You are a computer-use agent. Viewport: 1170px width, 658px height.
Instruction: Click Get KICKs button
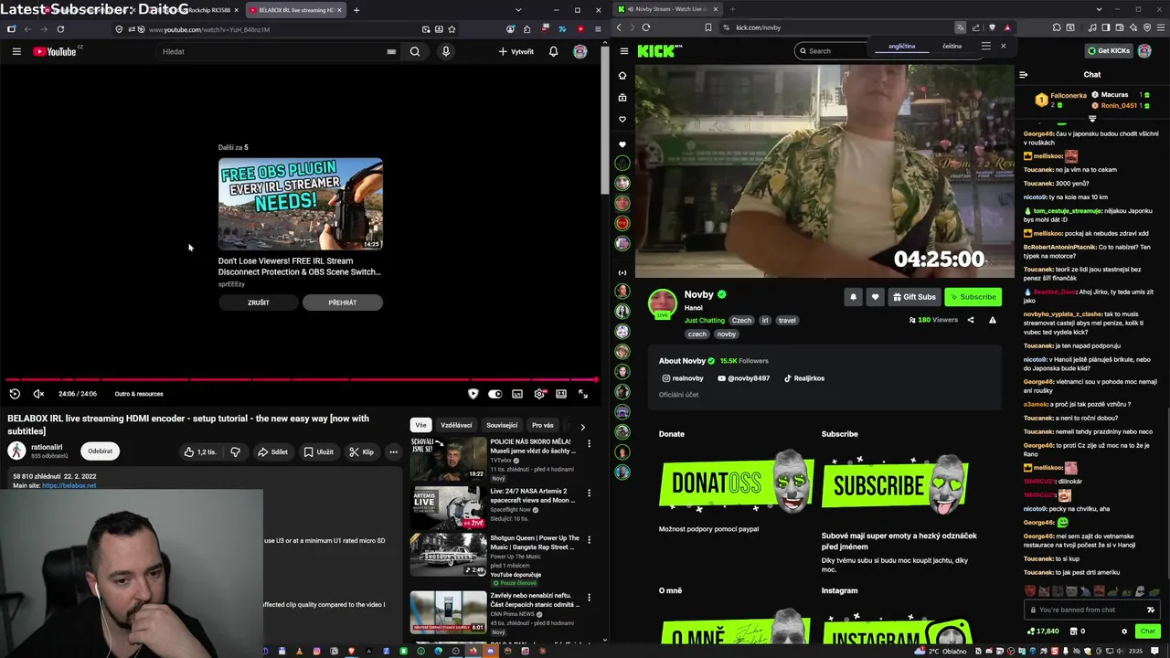pos(1109,51)
